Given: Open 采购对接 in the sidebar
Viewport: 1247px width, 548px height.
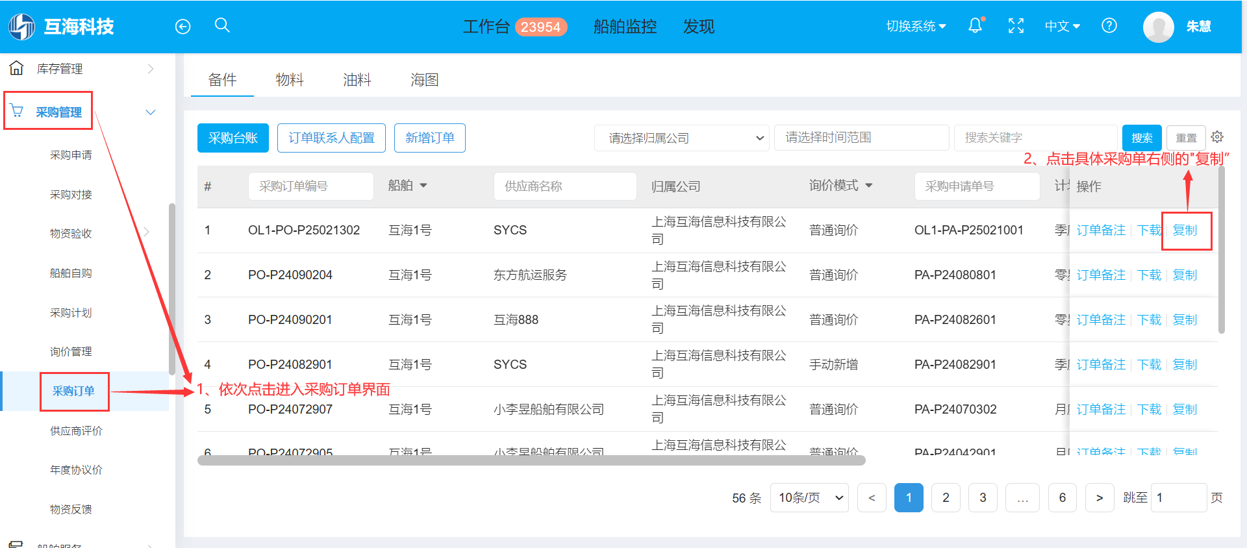Looking at the screenshot, I should (x=71, y=195).
